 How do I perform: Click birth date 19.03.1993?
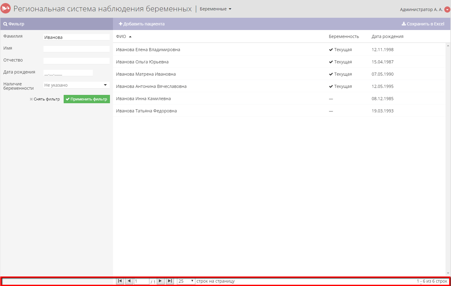383,111
